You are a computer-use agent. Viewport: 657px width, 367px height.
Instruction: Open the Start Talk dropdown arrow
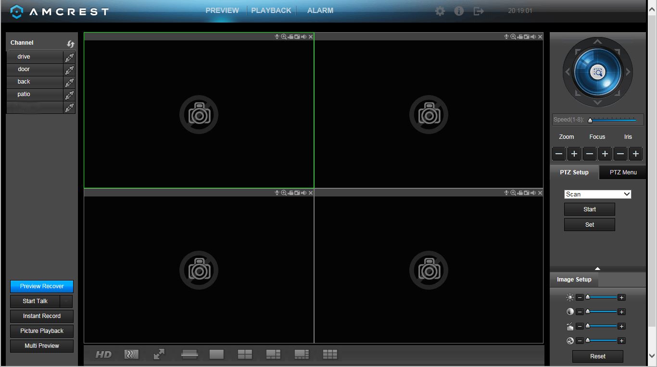(66, 301)
